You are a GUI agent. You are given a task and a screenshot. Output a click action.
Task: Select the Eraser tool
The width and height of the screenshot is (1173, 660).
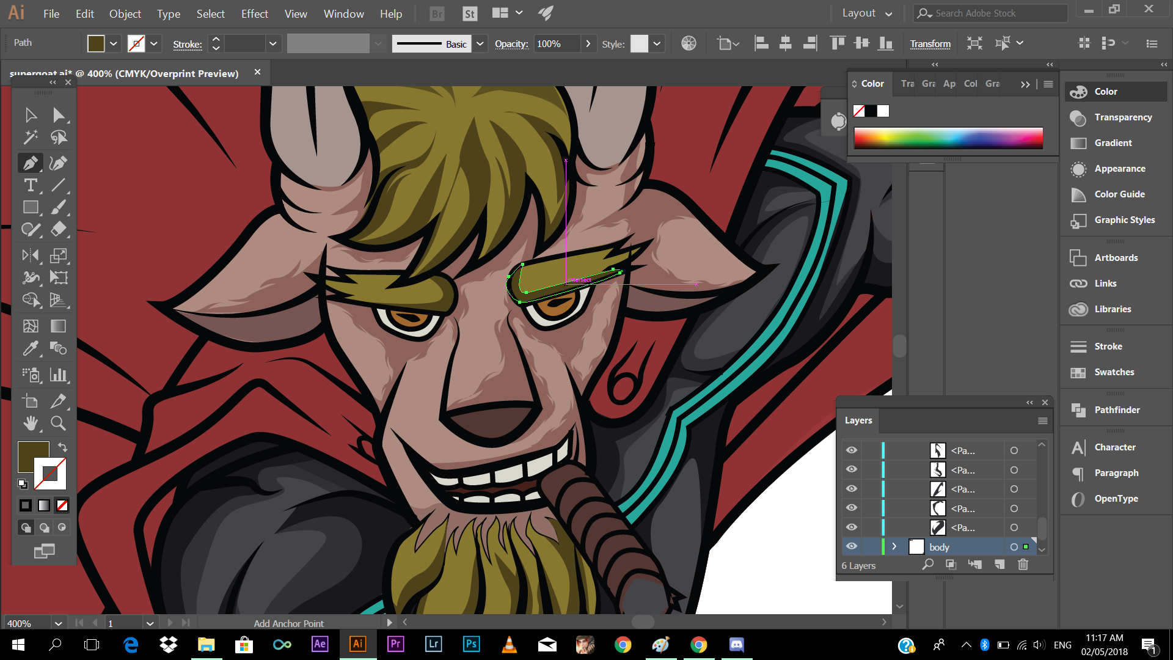tap(59, 229)
